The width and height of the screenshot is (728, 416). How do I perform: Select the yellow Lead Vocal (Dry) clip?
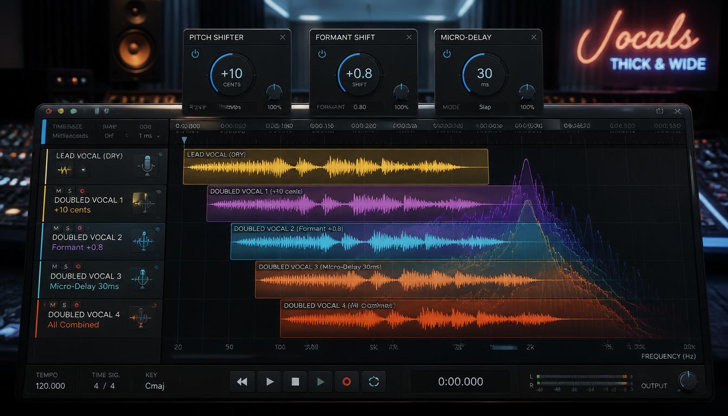click(336, 167)
